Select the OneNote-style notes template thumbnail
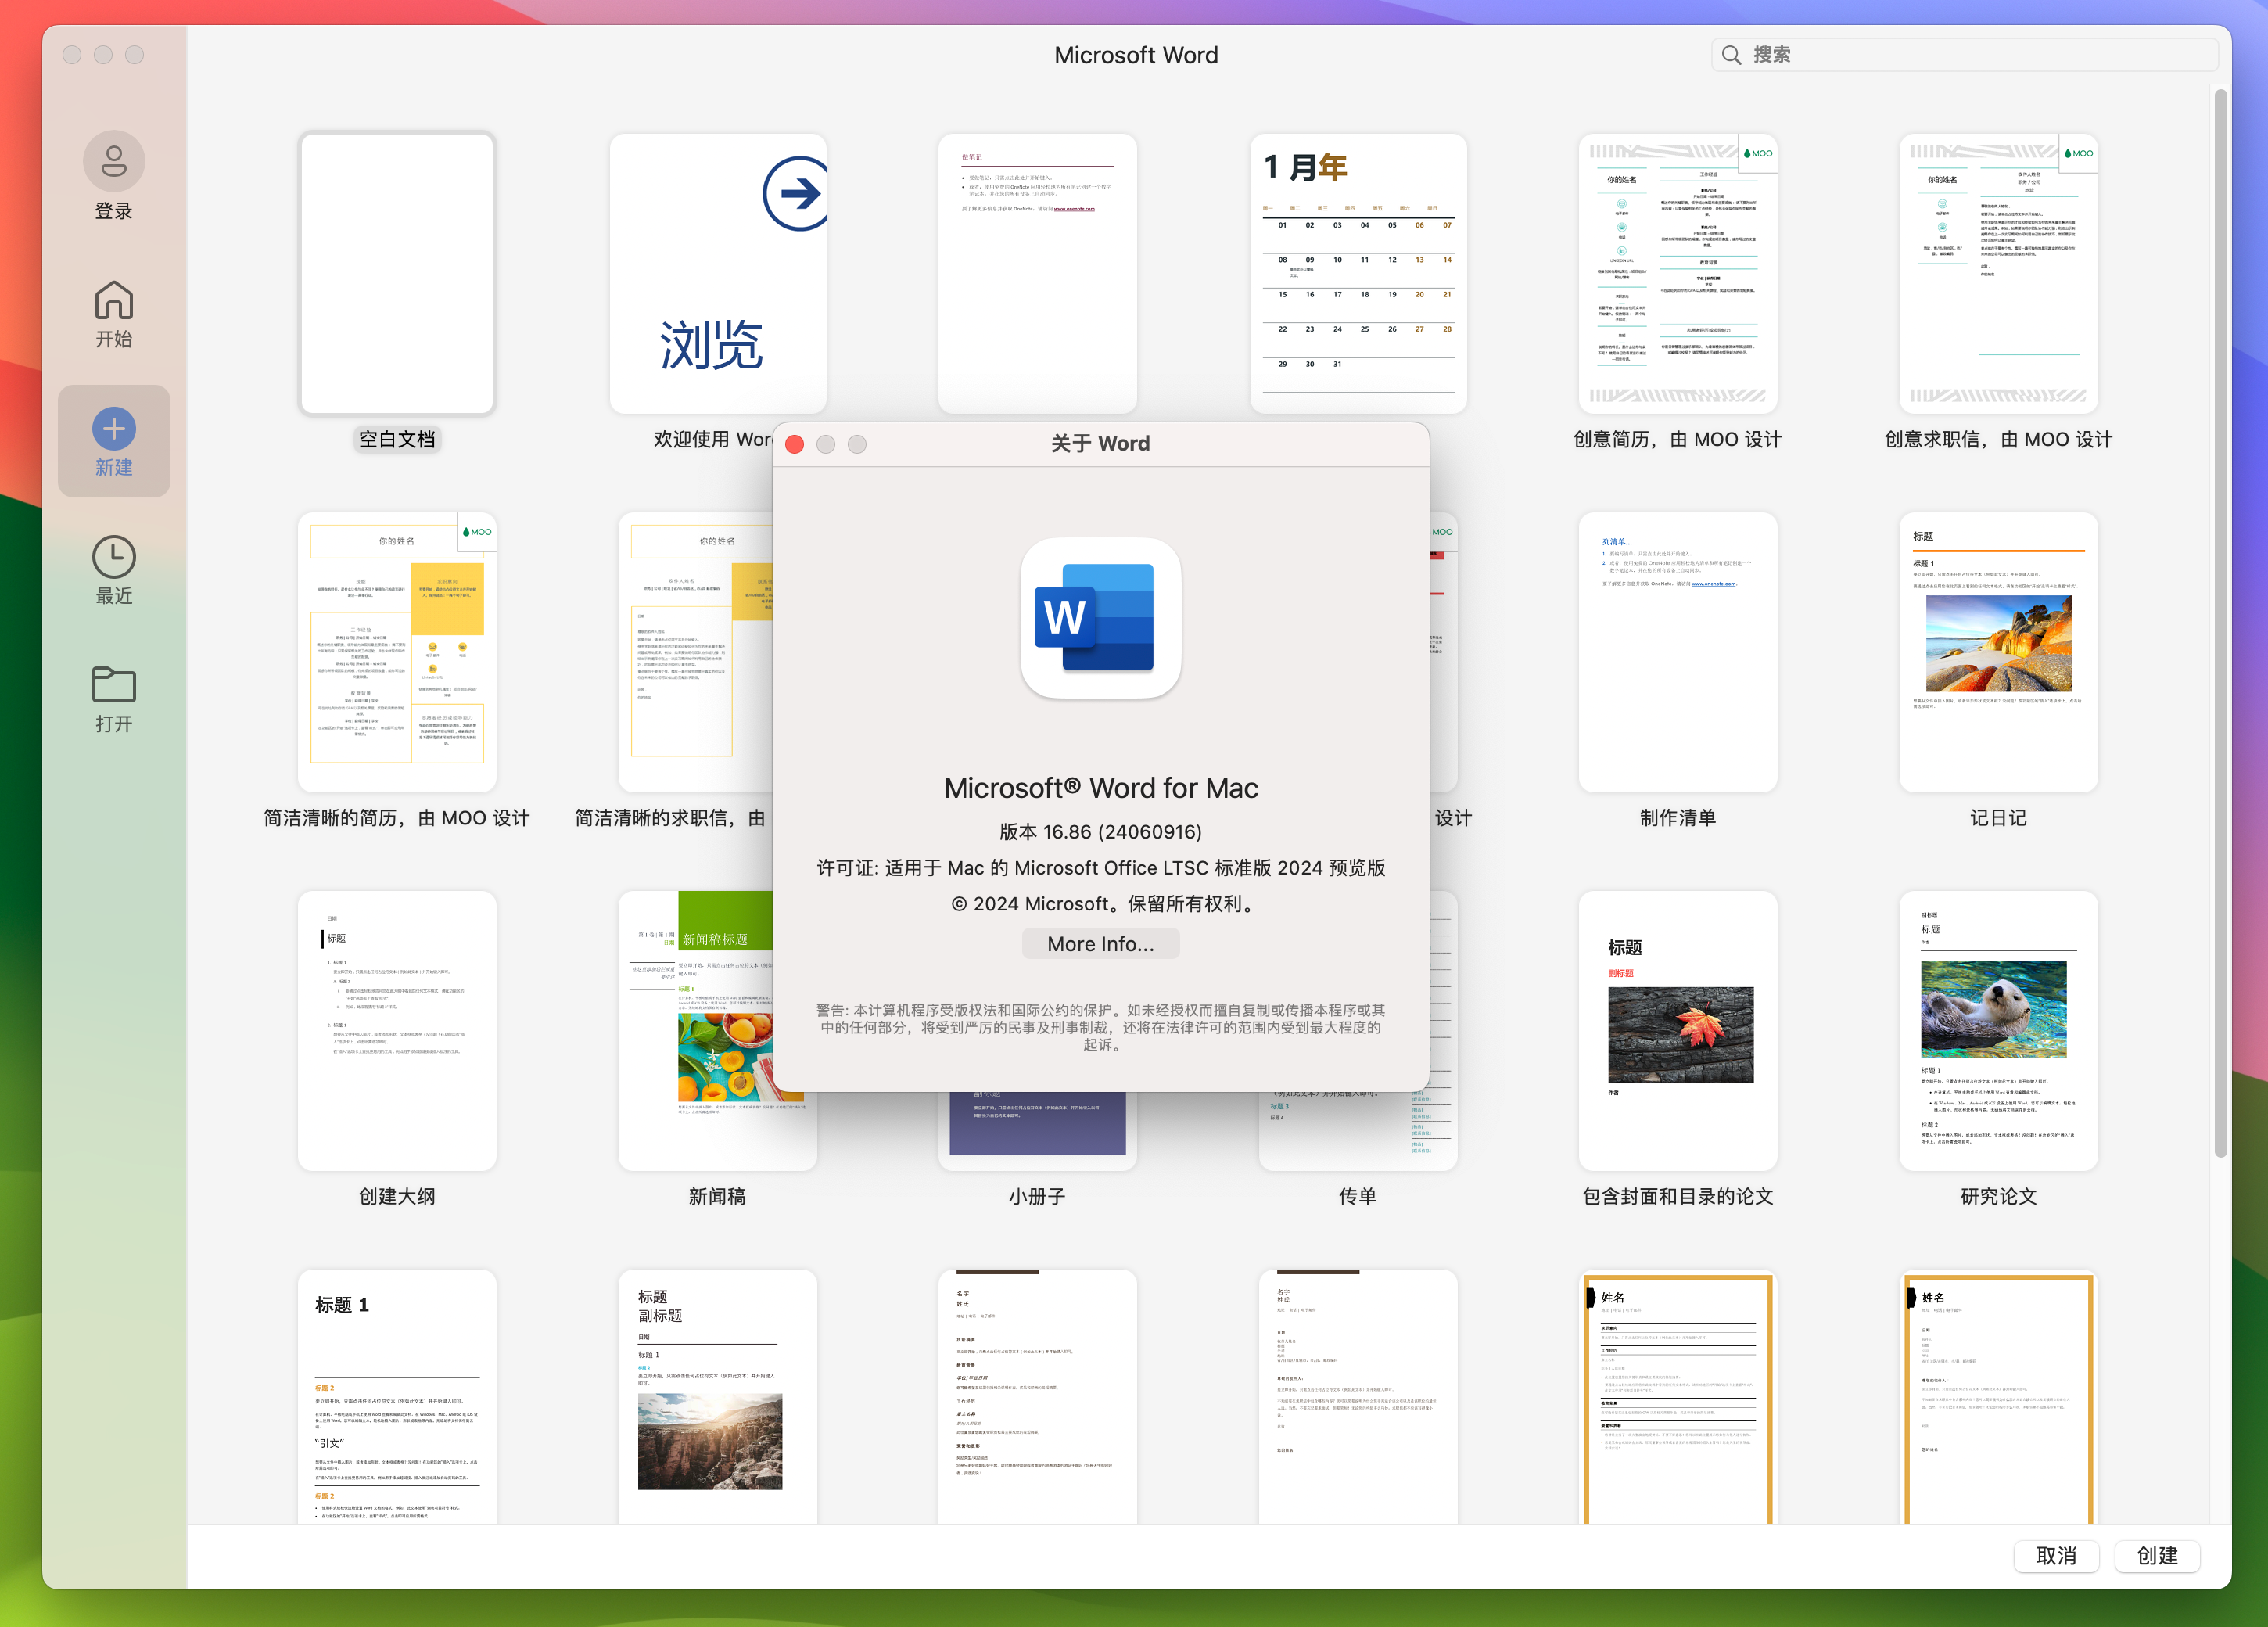Image resolution: width=2268 pixels, height=1627 pixels. pos(1037,274)
